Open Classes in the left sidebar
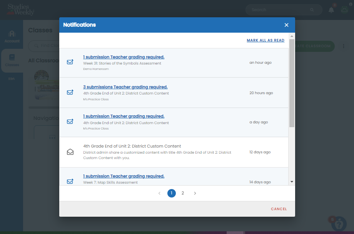 12,60
